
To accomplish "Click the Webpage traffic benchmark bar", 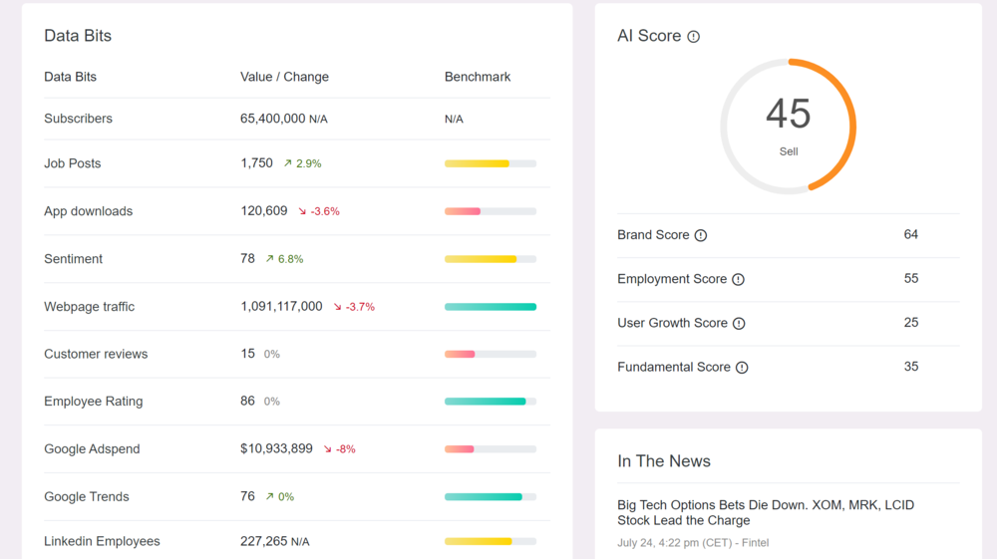I will click(x=491, y=307).
